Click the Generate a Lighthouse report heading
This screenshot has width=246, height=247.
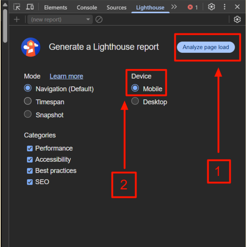pyautogui.click(x=104, y=47)
